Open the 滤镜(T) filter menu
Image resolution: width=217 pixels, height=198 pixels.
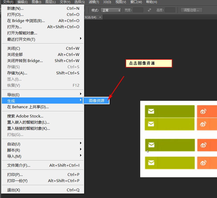94,2
